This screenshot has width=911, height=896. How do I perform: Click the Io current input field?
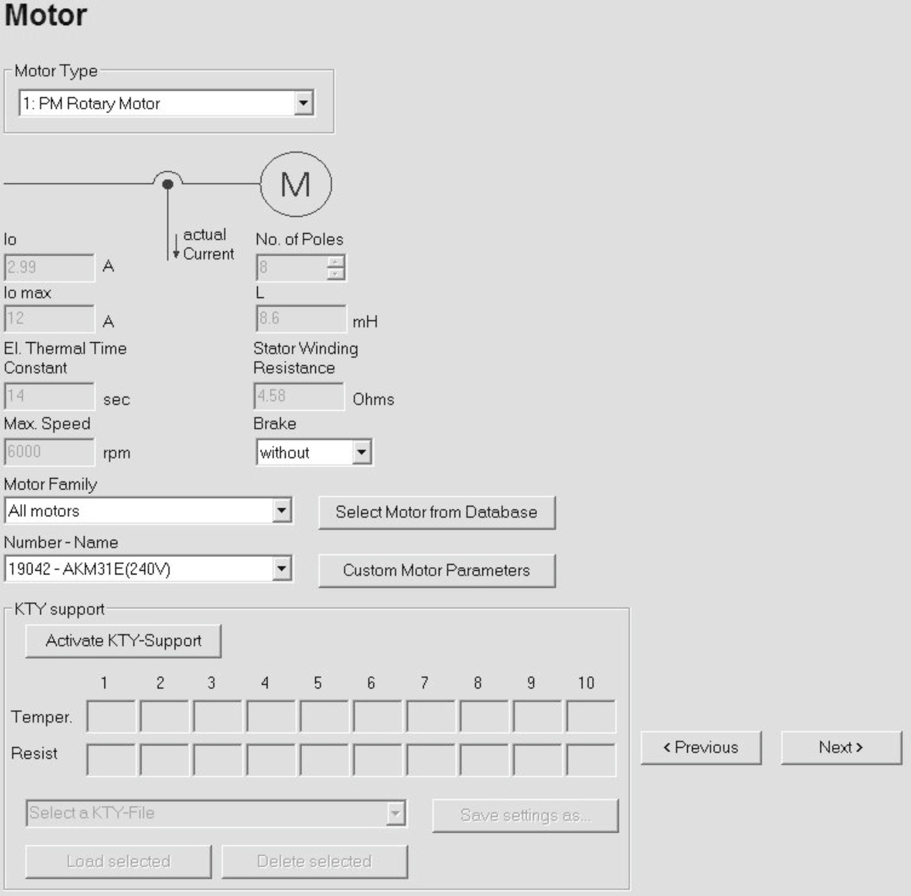click(x=49, y=267)
